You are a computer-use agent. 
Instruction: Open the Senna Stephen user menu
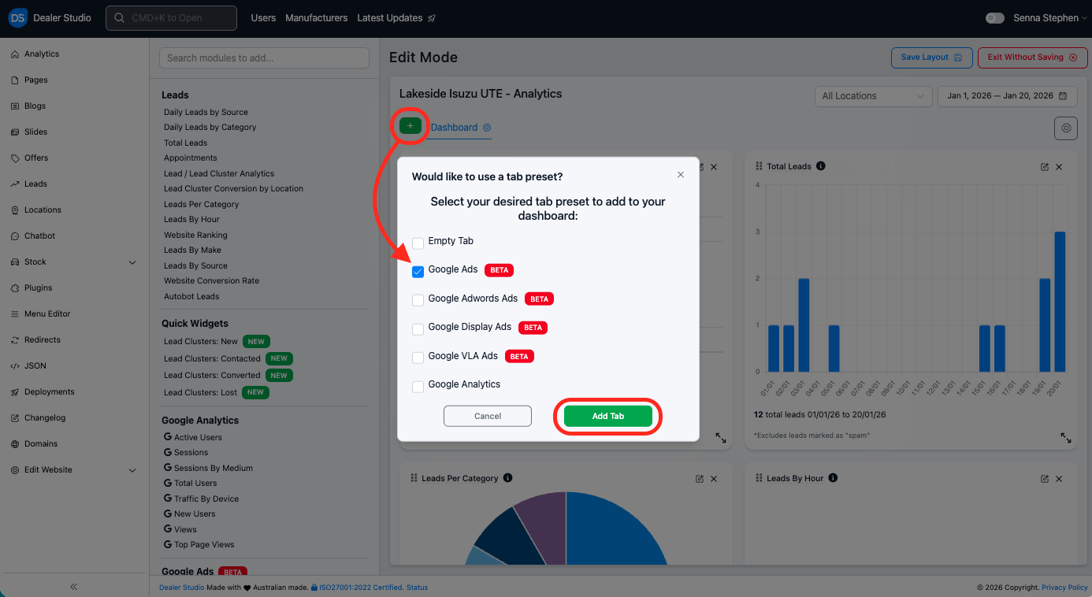(1049, 18)
